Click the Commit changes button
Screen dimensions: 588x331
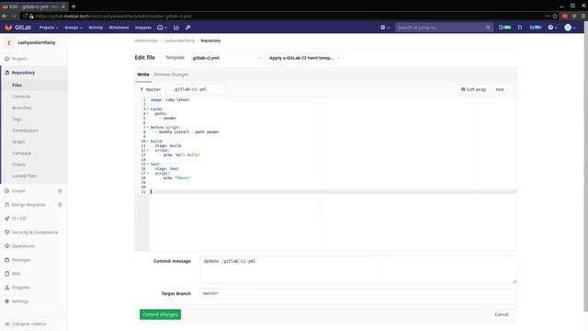[160, 314]
